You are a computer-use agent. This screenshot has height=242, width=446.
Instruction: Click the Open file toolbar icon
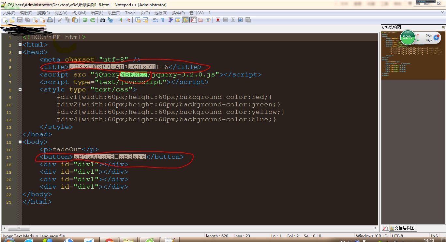click(12, 20)
